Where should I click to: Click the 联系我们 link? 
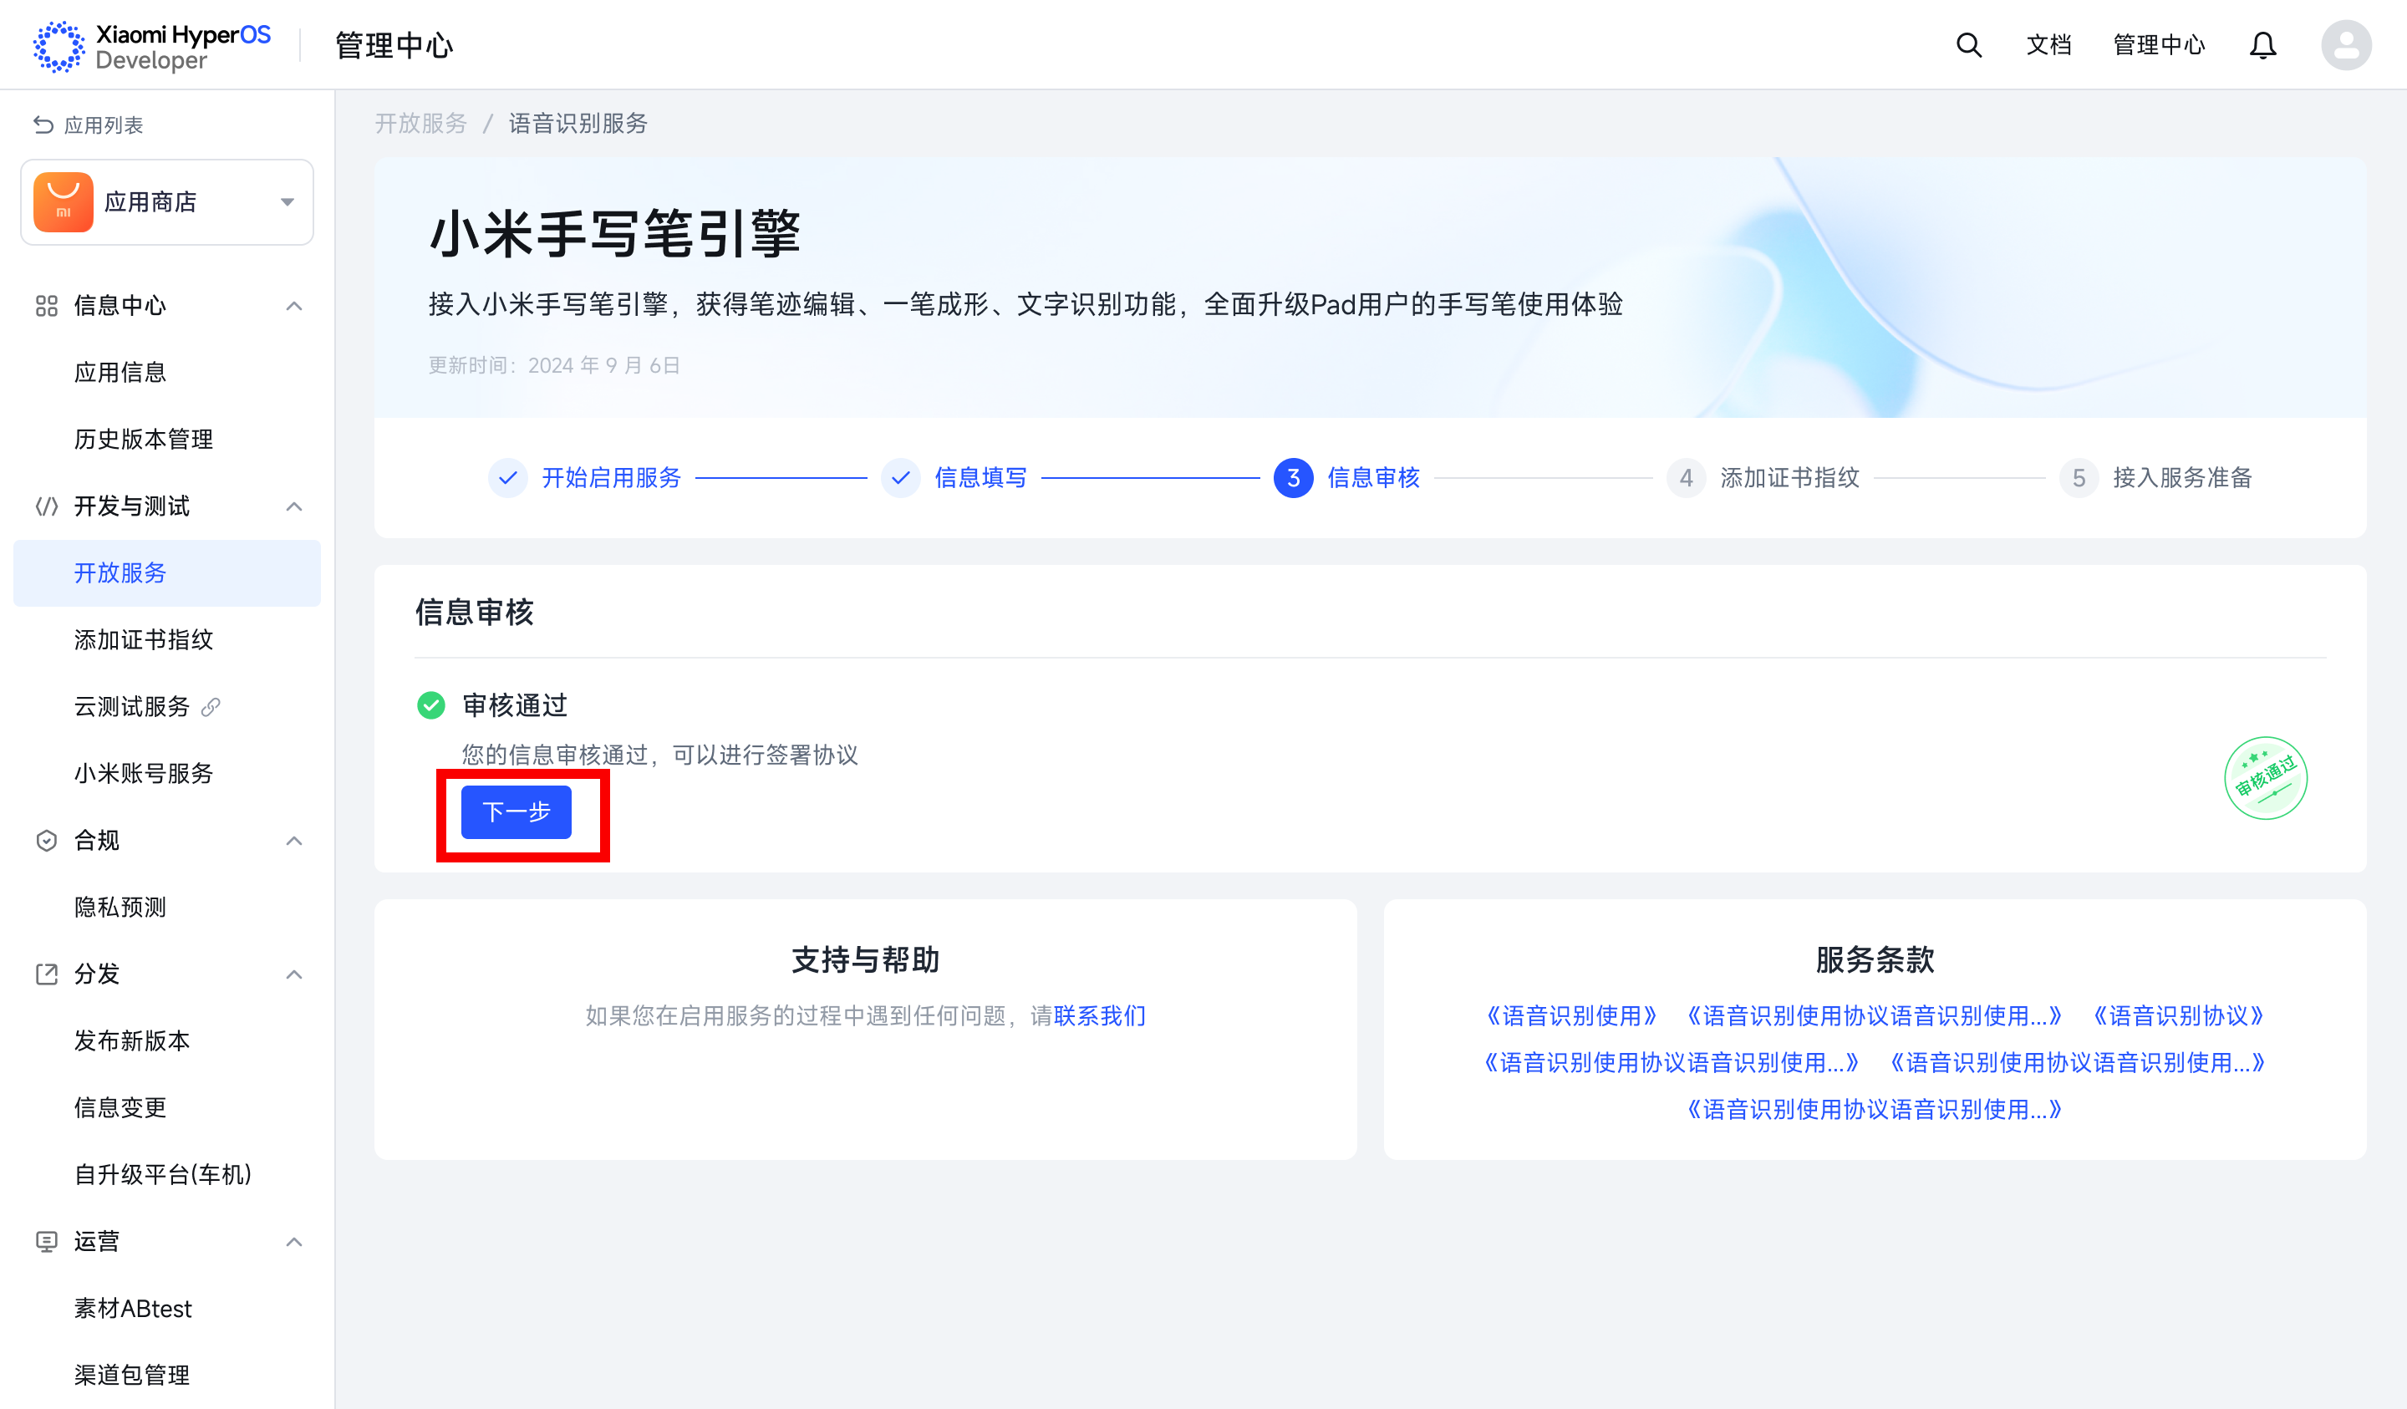click(1099, 1015)
